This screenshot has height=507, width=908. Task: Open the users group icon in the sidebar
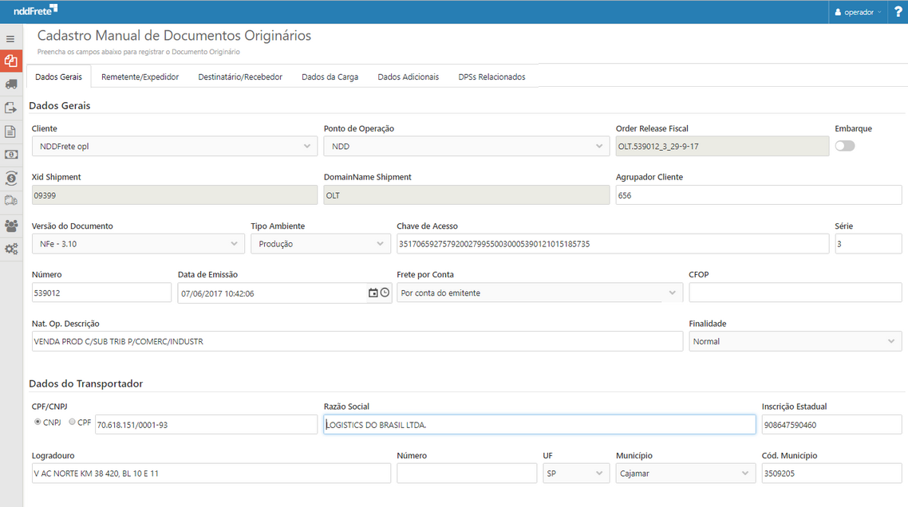coord(11,226)
